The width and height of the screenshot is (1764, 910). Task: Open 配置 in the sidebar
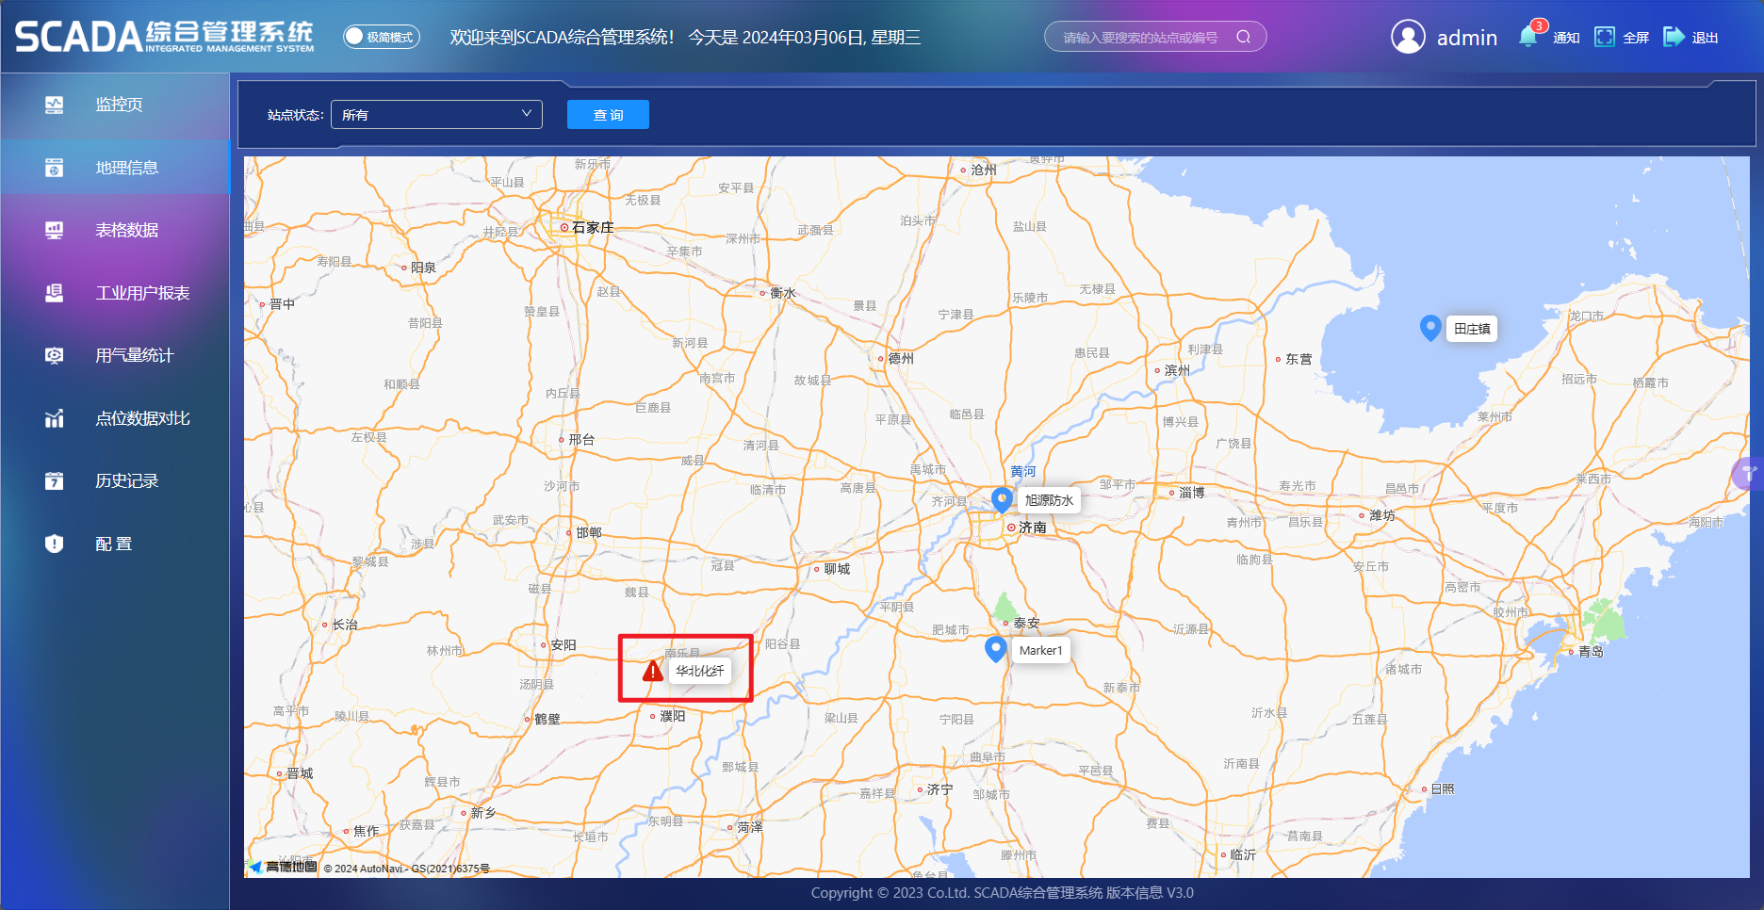point(115,544)
